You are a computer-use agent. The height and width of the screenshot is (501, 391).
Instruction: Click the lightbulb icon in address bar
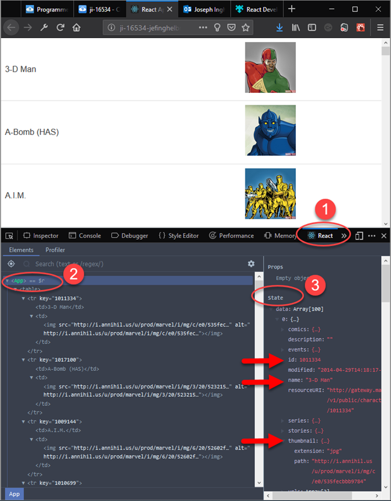[217, 28]
